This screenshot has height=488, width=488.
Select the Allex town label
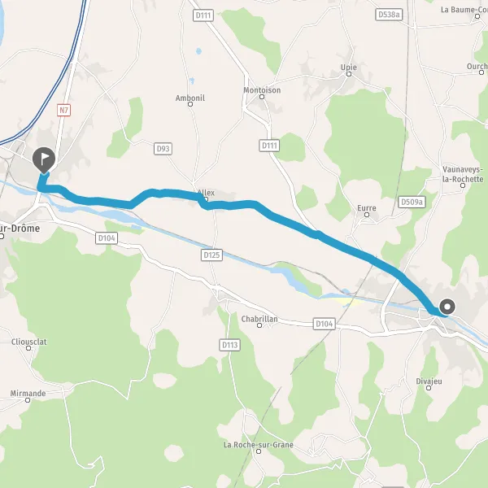[x=206, y=193]
